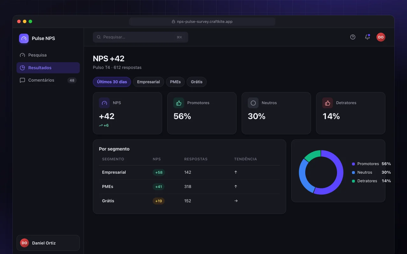407x254 pixels.
Task: Click the thumbs-up icon on Promotores card
Action: 179,103
